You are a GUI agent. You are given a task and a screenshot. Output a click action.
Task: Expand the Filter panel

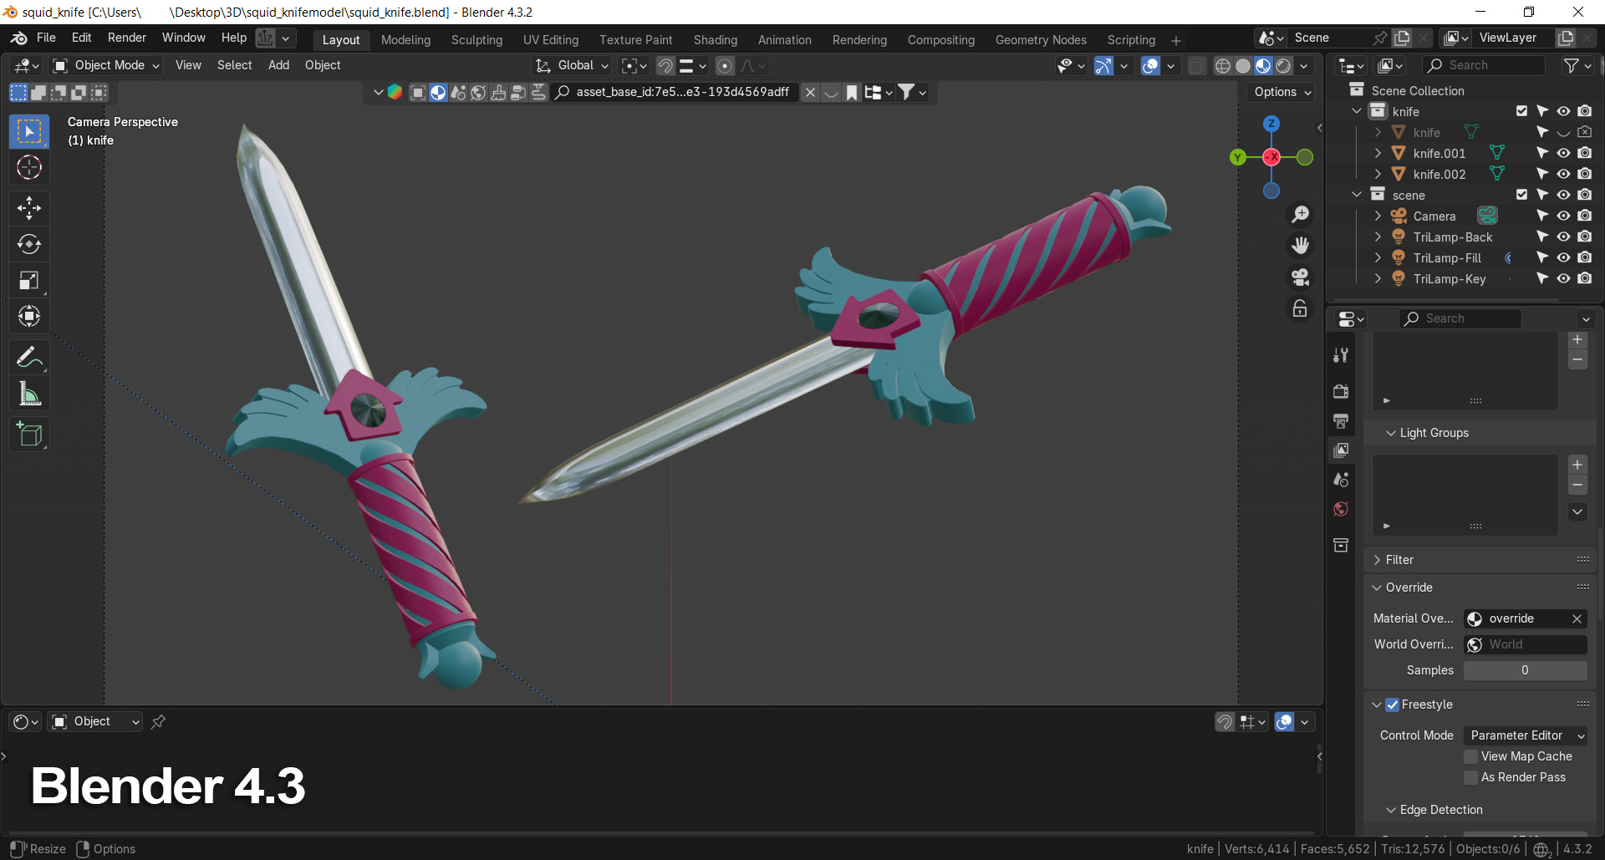point(1377,560)
